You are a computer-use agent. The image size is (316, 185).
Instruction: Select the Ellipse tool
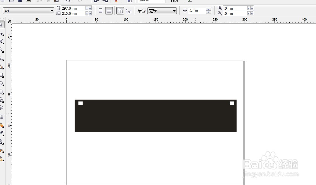tap(3, 84)
